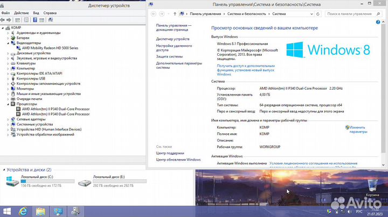
Task: Open the Защита системы link
Action: [x=169, y=56]
